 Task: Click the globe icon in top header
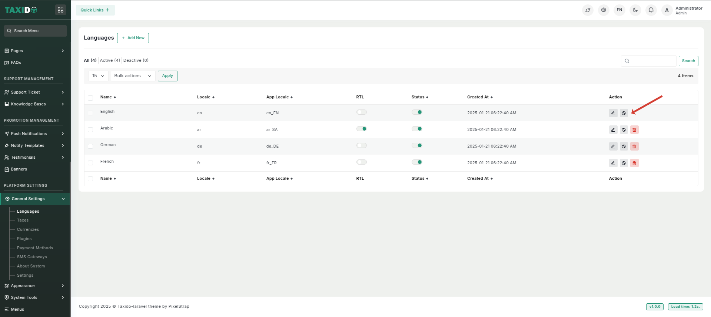coord(604,10)
